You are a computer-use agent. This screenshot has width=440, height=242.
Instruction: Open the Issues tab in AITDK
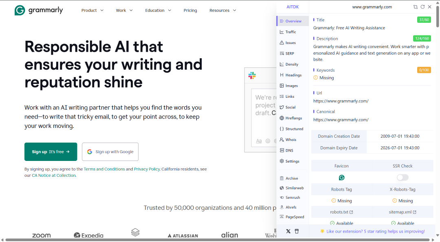point(293,43)
